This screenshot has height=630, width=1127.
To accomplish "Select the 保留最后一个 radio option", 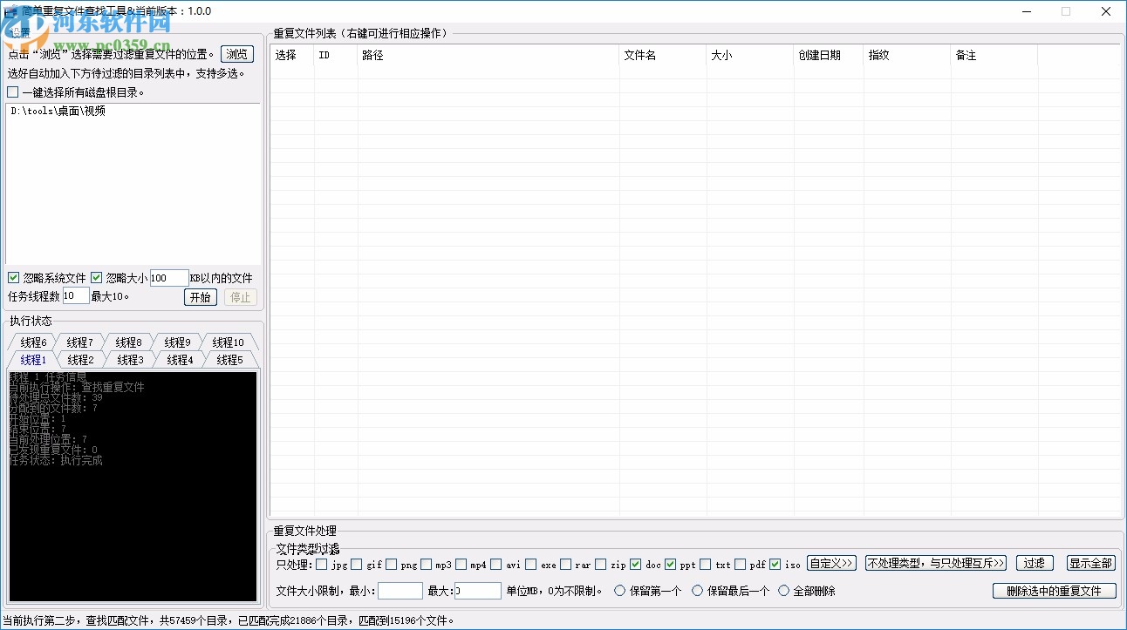I will point(697,591).
